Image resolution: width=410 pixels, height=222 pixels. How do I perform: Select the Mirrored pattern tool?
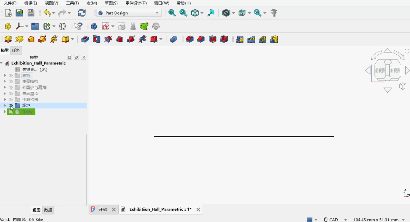[x=240, y=39]
